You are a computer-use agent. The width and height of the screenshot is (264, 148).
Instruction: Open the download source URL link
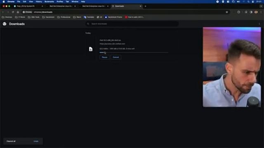tap(112, 44)
